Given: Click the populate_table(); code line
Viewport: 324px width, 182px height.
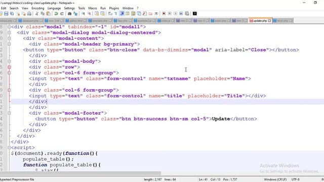Looking at the screenshot, I should tap(48, 159).
